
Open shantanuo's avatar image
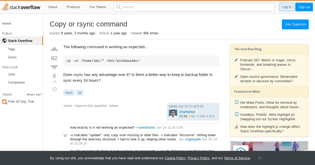click(x=173, y=114)
